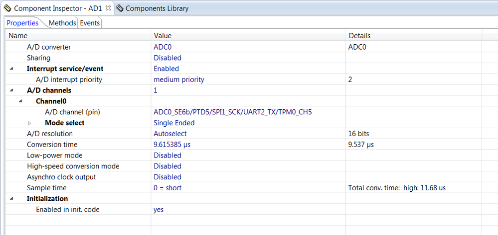Click the ADC0 converter value

(163, 47)
